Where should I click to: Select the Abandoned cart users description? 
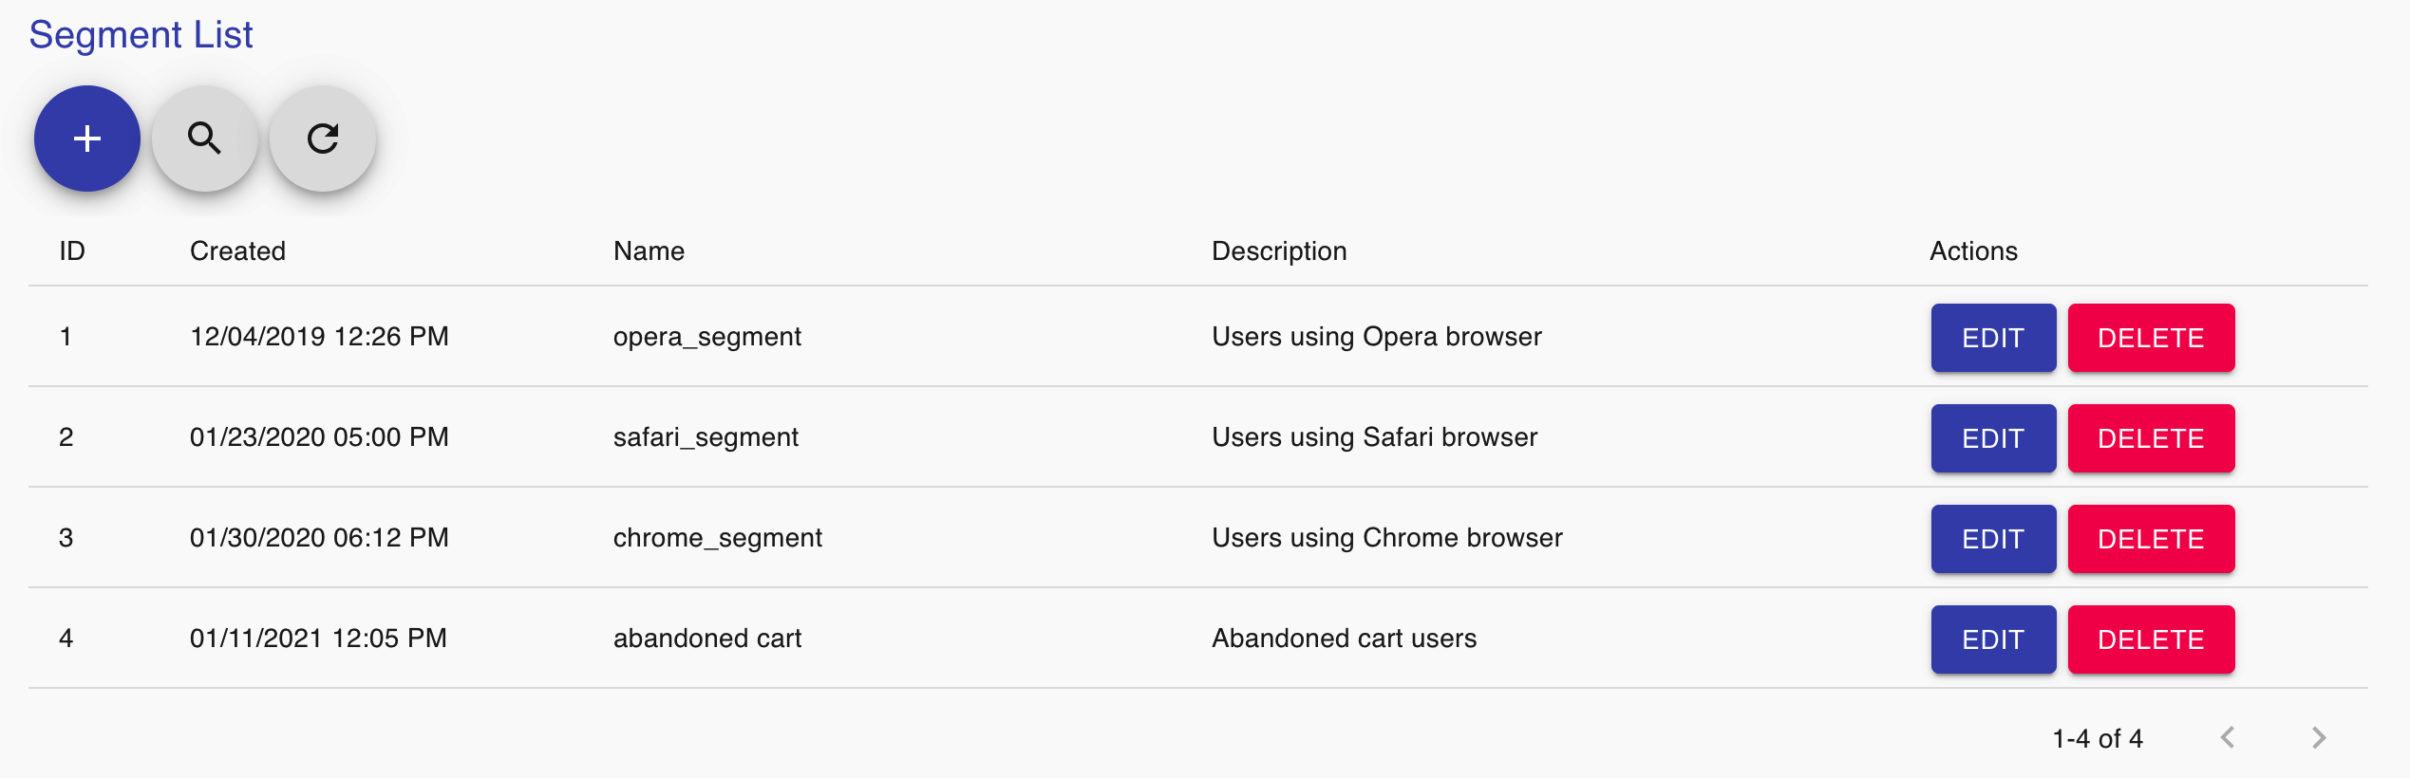[1344, 639]
